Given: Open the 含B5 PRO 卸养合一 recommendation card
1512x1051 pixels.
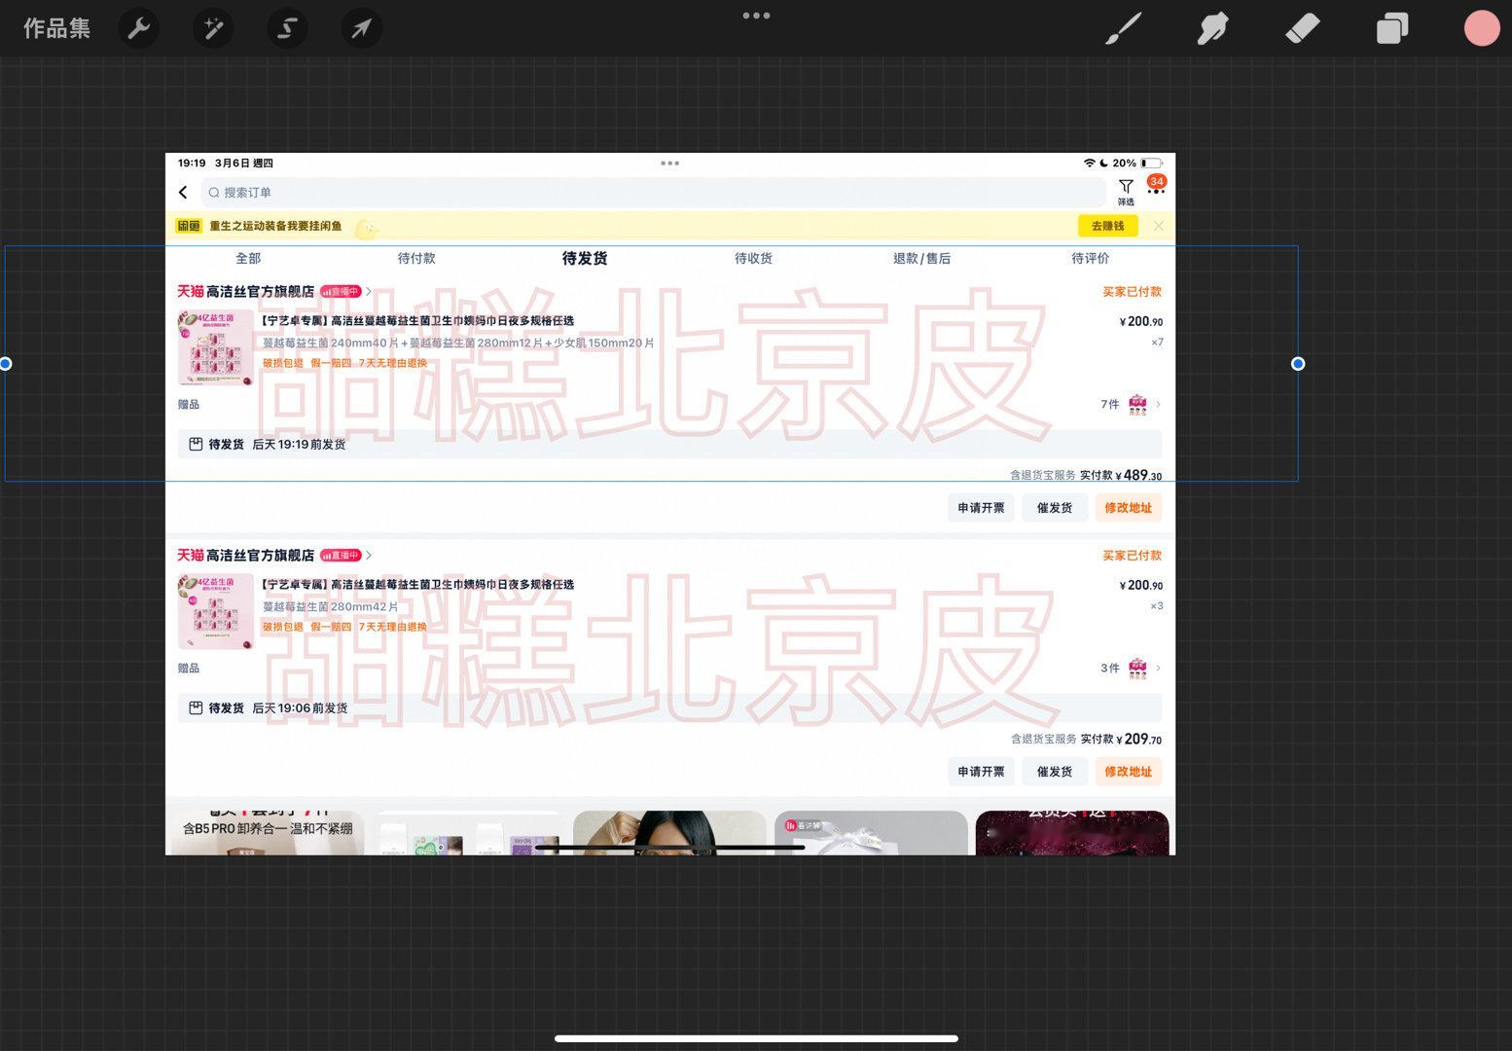Looking at the screenshot, I should pyautogui.click(x=268, y=832).
